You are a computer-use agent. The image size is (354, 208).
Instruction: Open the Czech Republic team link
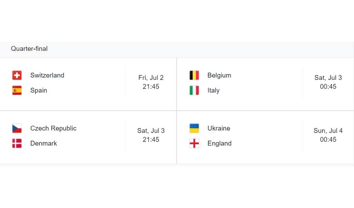[x=53, y=128]
